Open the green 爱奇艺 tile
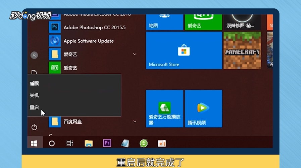 tap(203, 22)
